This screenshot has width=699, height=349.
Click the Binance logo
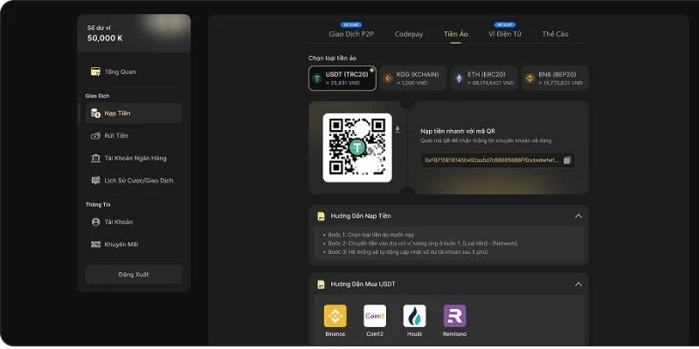pos(336,316)
